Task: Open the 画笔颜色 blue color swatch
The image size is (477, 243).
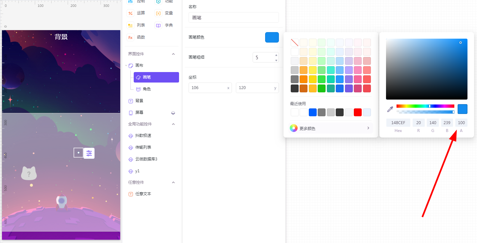Action: coord(272,37)
